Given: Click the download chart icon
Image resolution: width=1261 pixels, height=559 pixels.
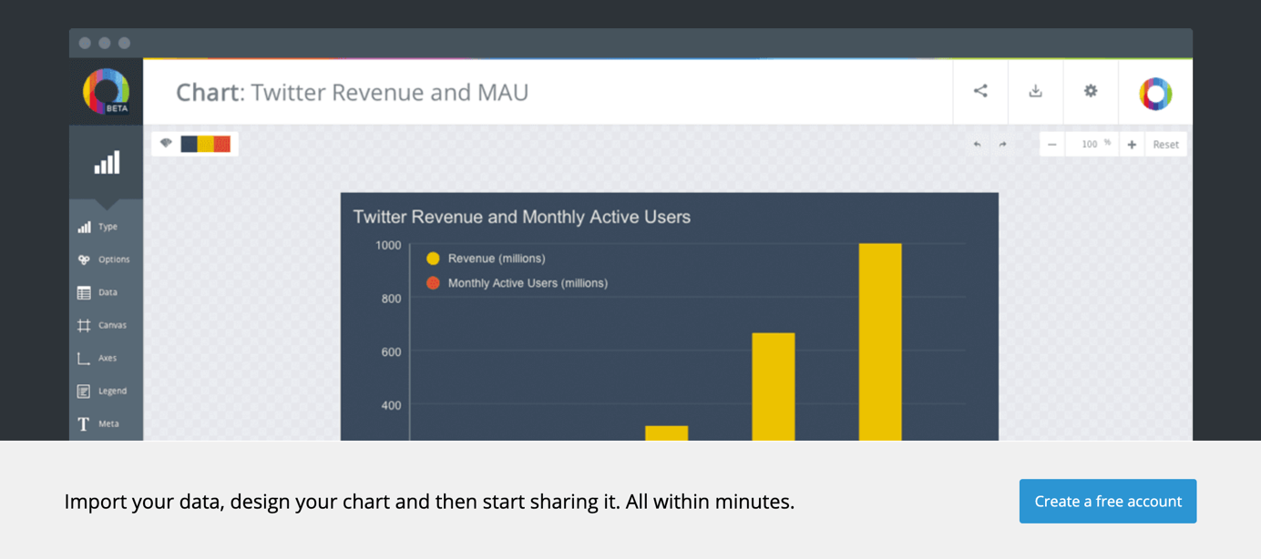Looking at the screenshot, I should [1035, 91].
